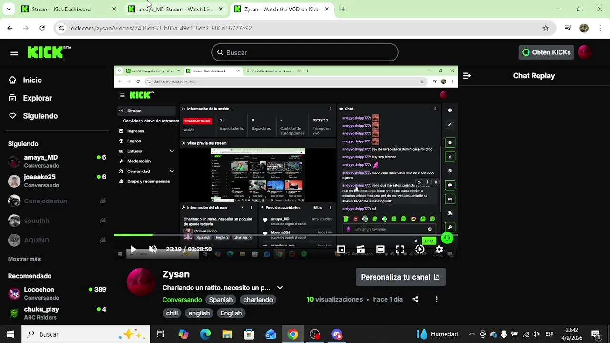Collapse the Chat Replay panel
This screenshot has height=343, width=610.
[x=467, y=75]
